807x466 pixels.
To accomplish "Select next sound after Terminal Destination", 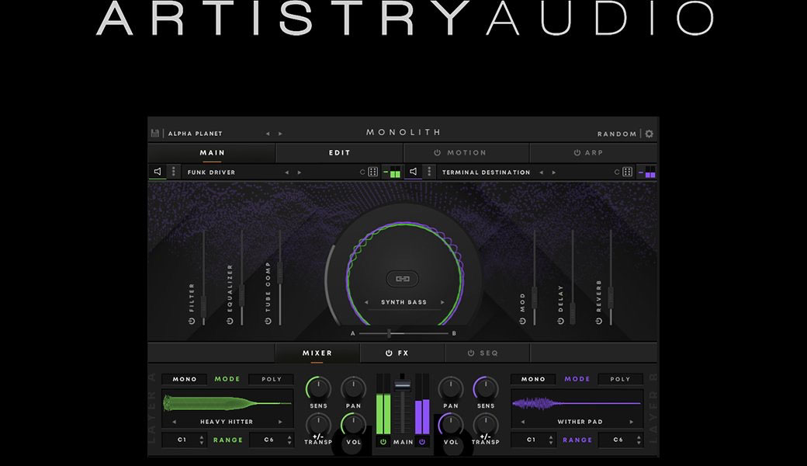I will tap(554, 172).
